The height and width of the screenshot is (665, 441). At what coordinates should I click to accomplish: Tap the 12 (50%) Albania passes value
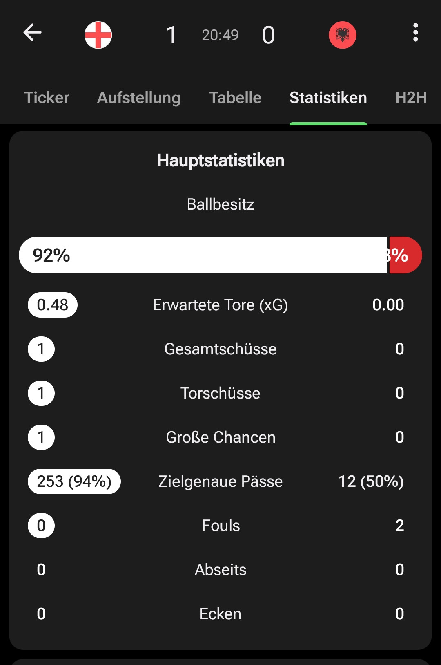click(371, 481)
